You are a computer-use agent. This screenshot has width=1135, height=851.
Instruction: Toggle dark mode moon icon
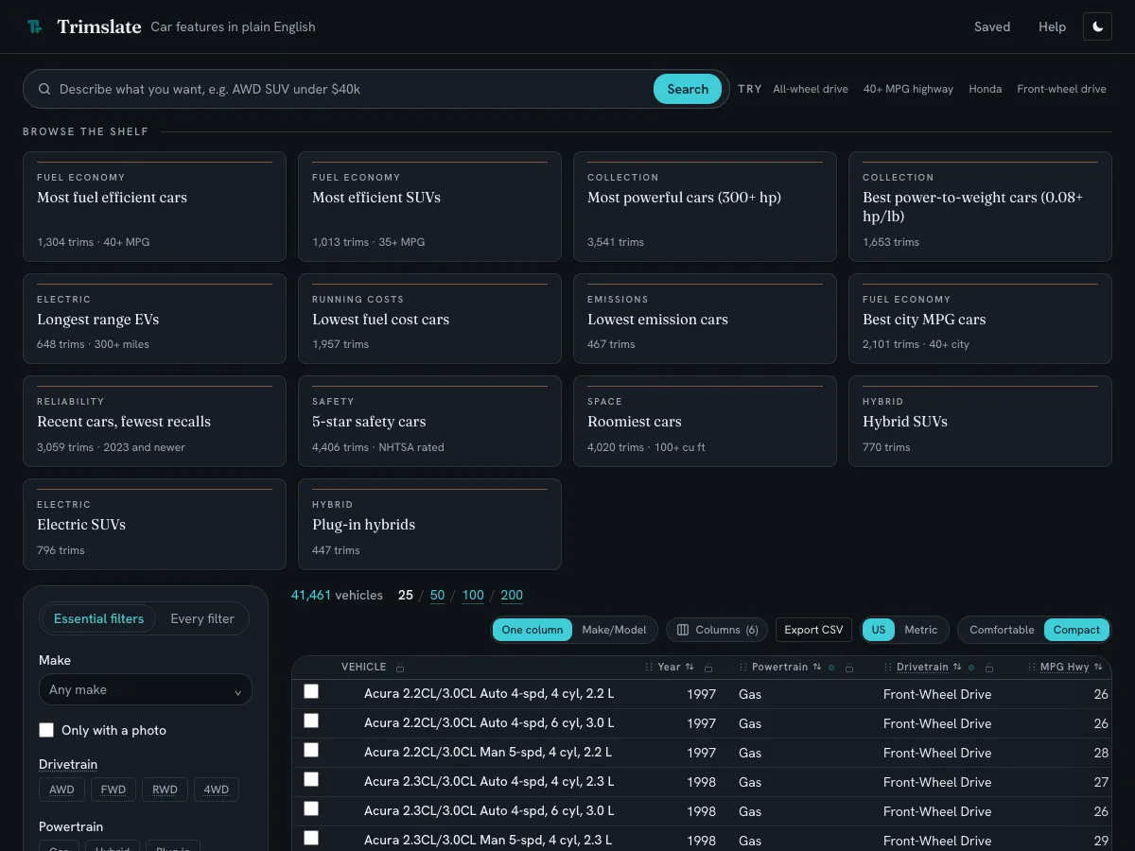1097,26
